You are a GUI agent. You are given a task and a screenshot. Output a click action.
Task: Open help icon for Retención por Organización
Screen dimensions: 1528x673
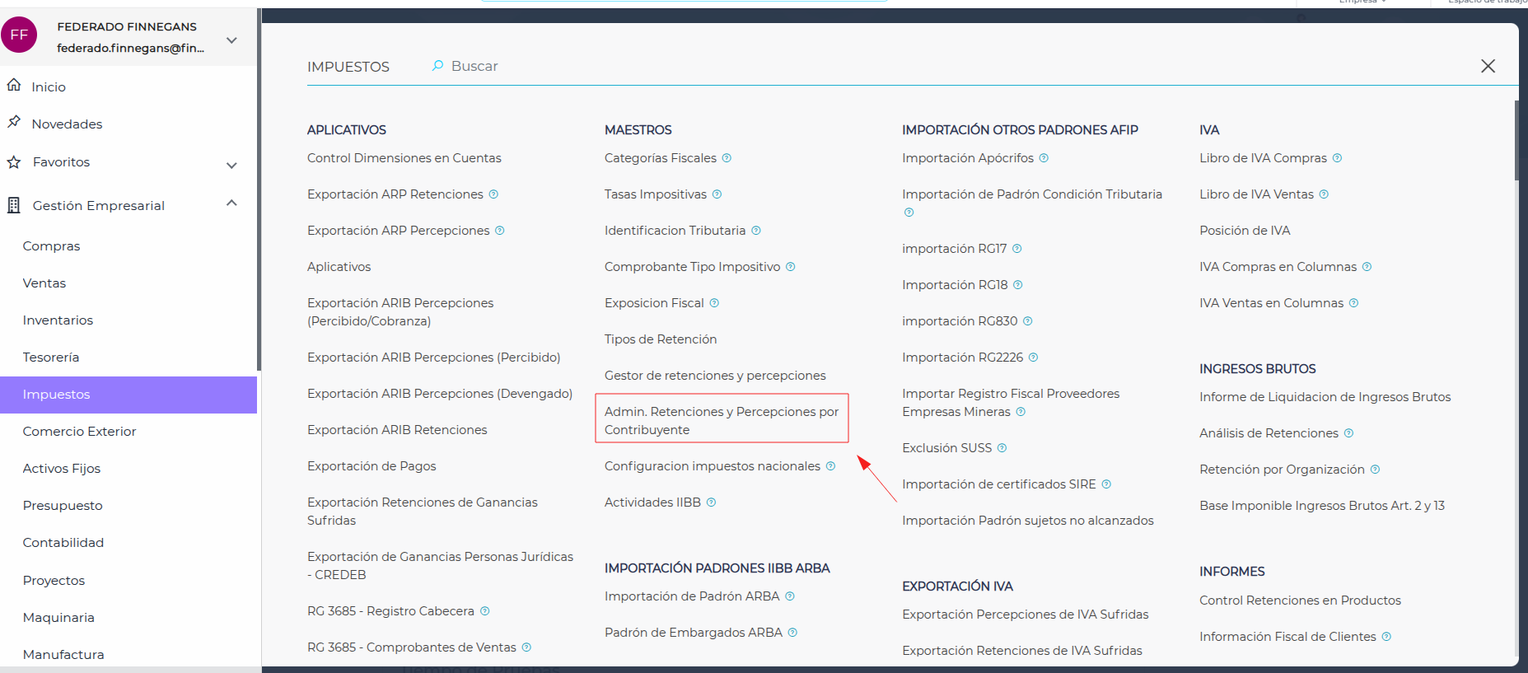point(1375,470)
